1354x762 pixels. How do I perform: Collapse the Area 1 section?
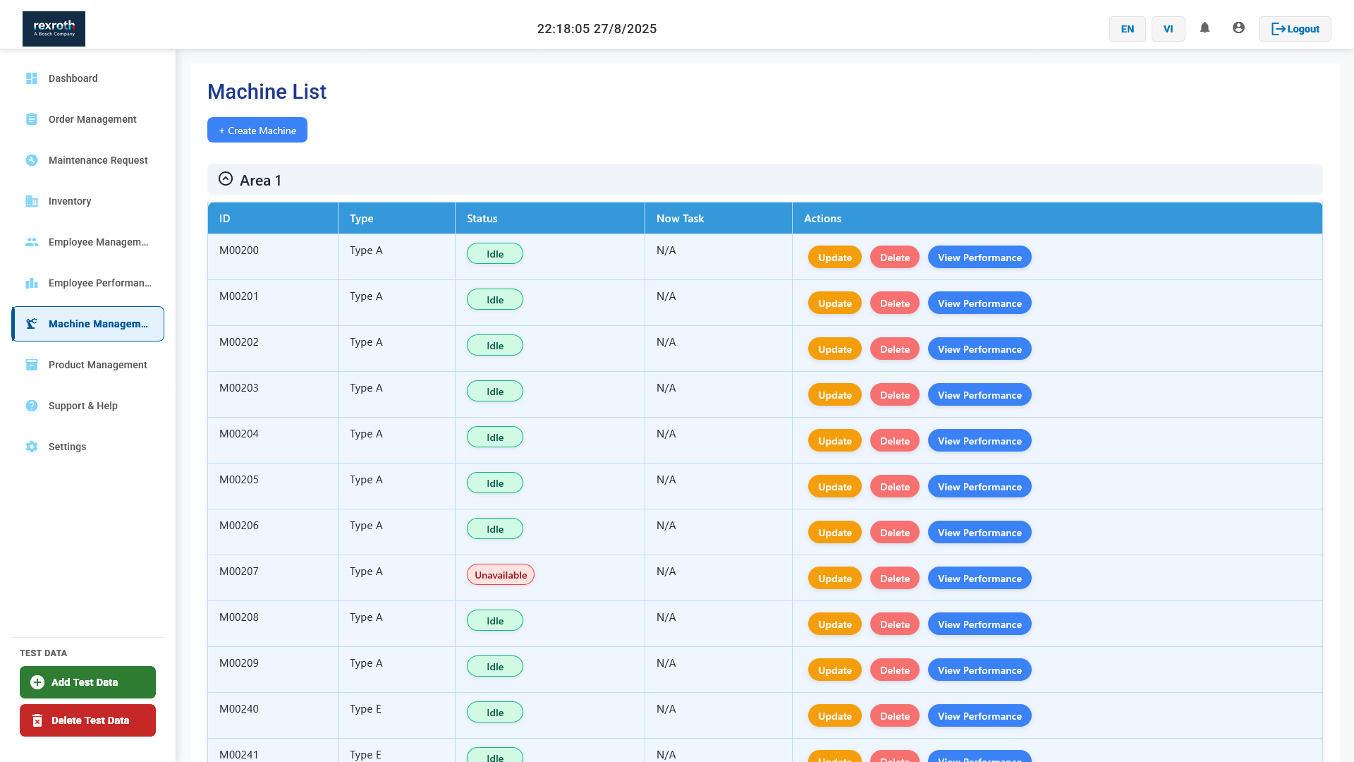coord(226,179)
